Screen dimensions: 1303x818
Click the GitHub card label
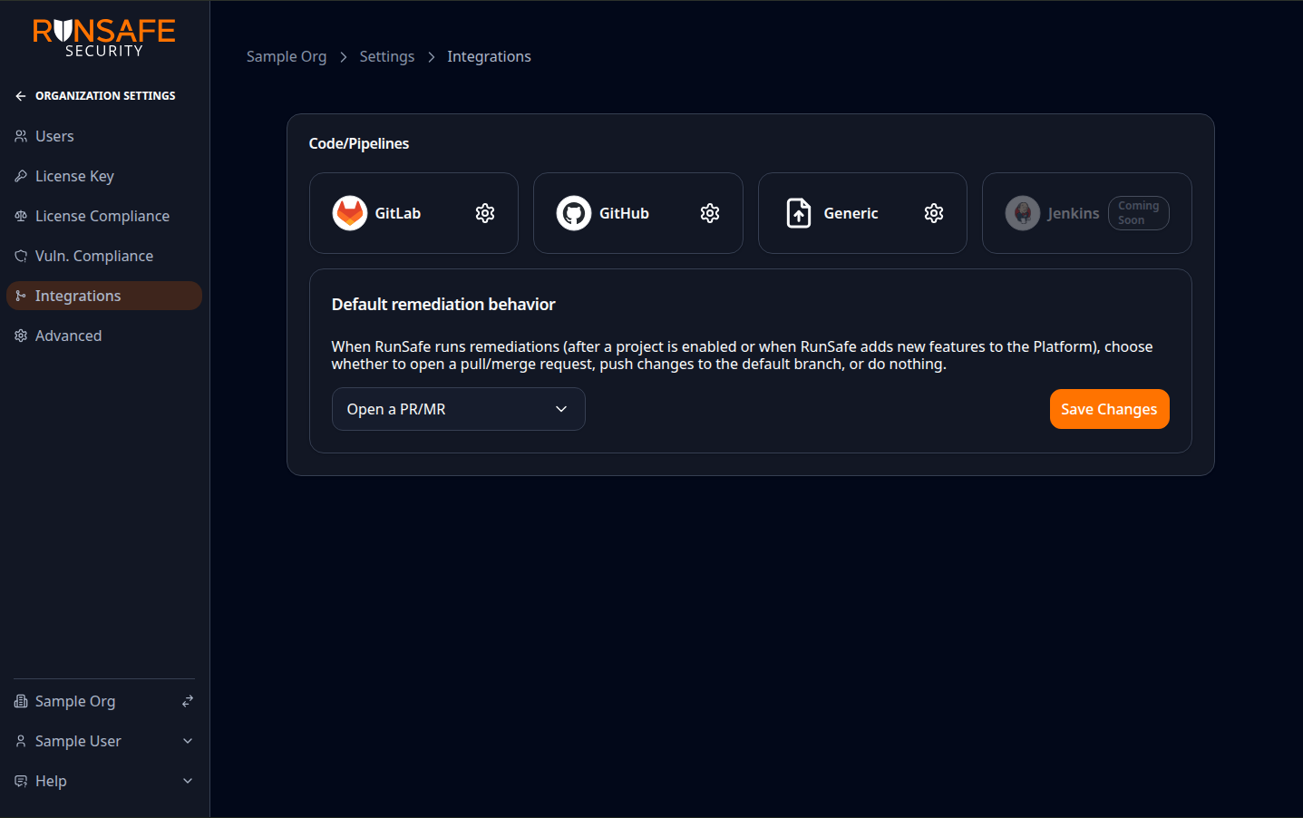pos(624,213)
